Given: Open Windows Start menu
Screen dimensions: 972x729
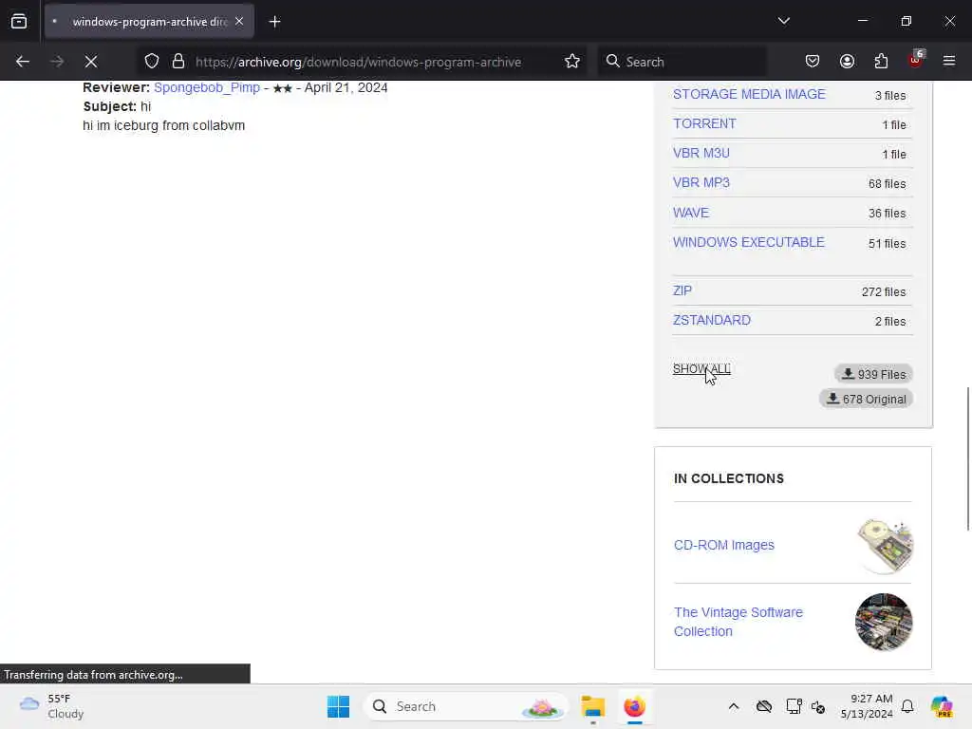Looking at the screenshot, I should pyautogui.click(x=339, y=706).
